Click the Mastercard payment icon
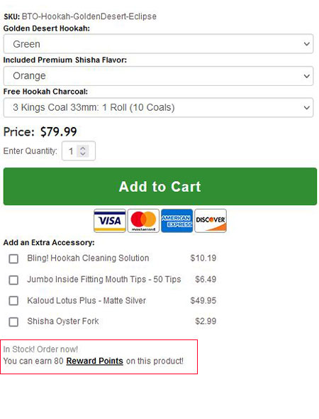Screen dimensions: 319x419 pyautogui.click(x=143, y=221)
